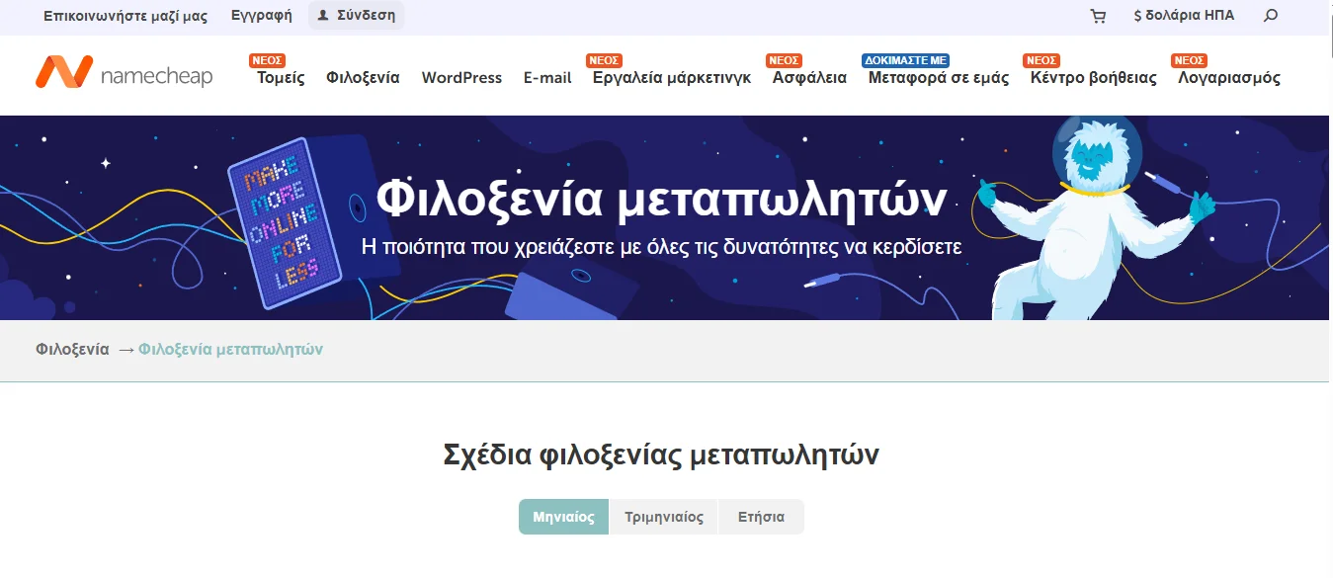1333x578 pixels.
Task: Open the Κέντρο βοήθειας menu
Action: click(x=1093, y=77)
